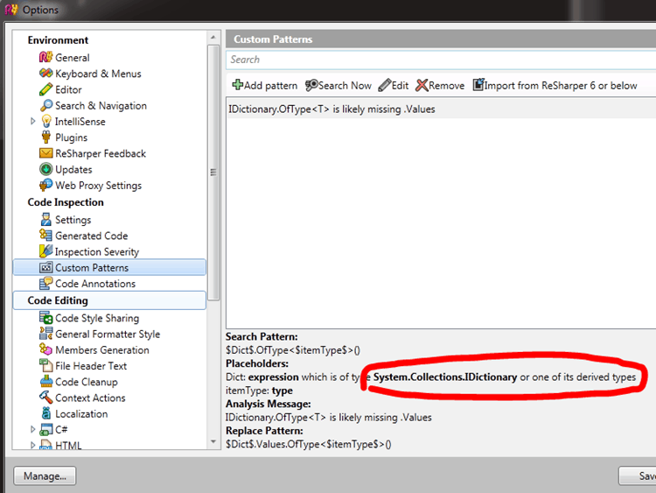Expand the IntelliSense tree node
This screenshot has height=493, width=656.
click(33, 122)
